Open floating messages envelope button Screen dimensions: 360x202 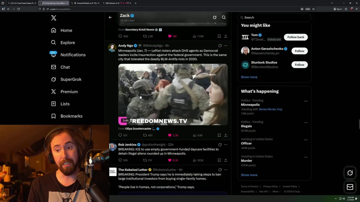pos(350,187)
